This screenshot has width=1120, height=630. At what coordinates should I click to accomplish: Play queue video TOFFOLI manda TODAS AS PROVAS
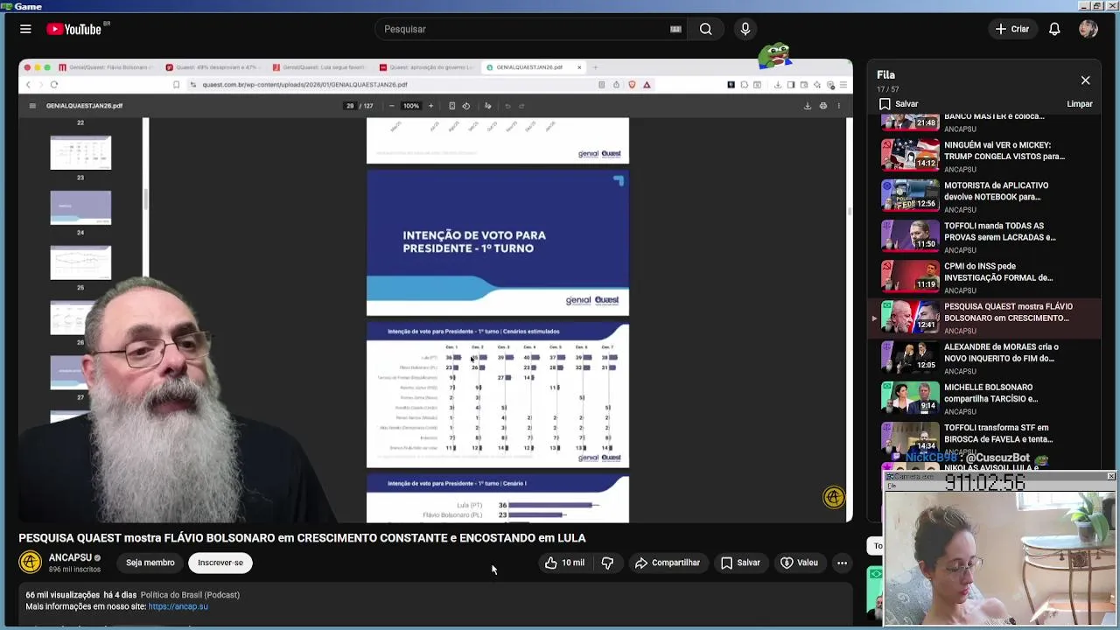tap(984, 237)
